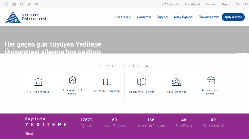Click the Tümü link
The image size is (249, 140).
pos(29,134)
